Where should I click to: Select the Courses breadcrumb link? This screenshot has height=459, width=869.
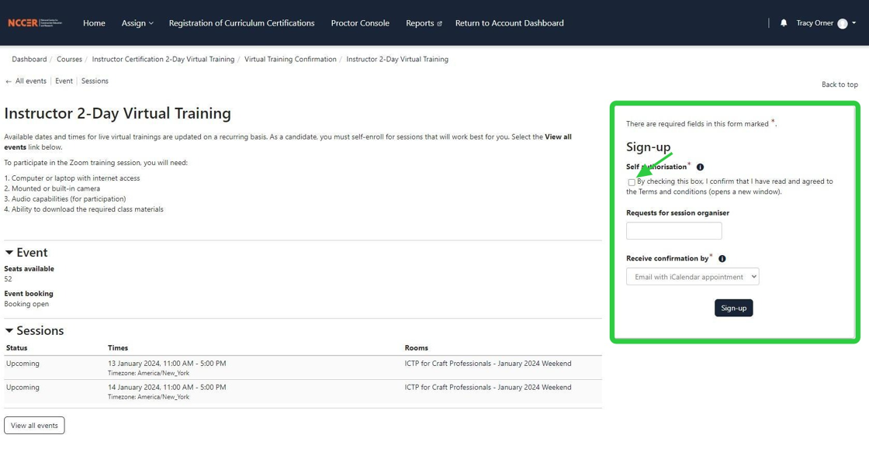click(69, 59)
